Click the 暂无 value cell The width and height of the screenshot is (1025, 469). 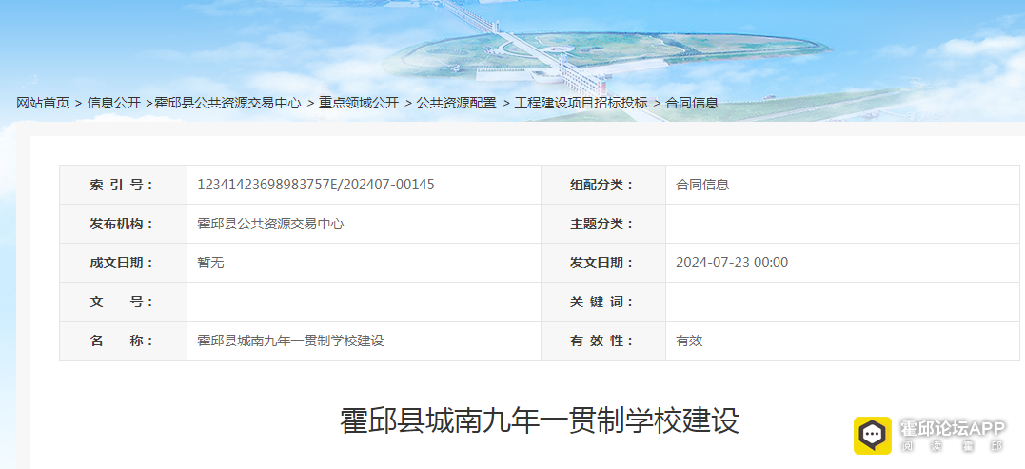point(365,263)
